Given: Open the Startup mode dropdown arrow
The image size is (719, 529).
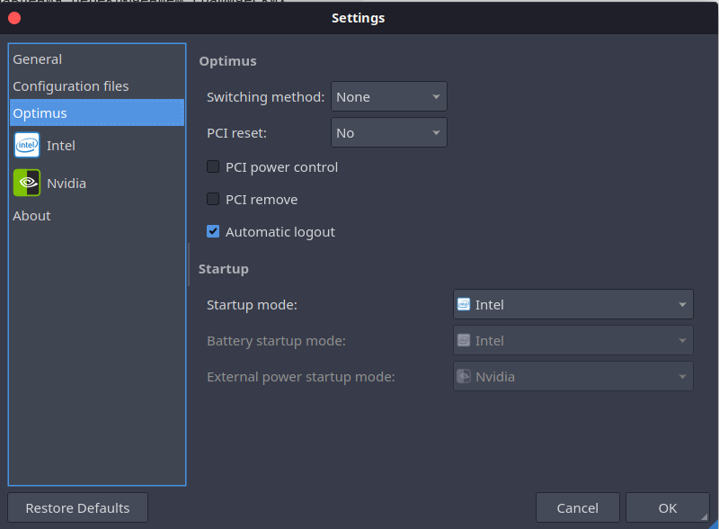Looking at the screenshot, I should pyautogui.click(x=682, y=304).
